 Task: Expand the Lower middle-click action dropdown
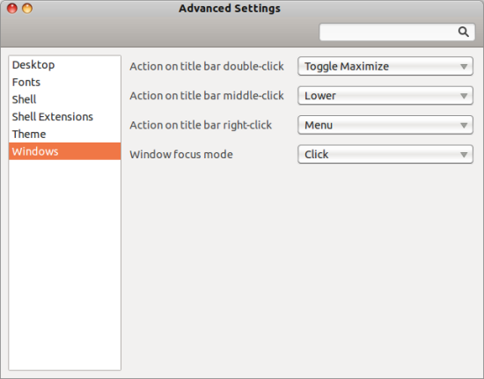tap(385, 96)
